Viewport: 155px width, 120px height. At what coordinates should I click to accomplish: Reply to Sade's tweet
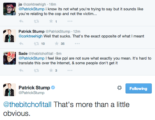point(21,70)
